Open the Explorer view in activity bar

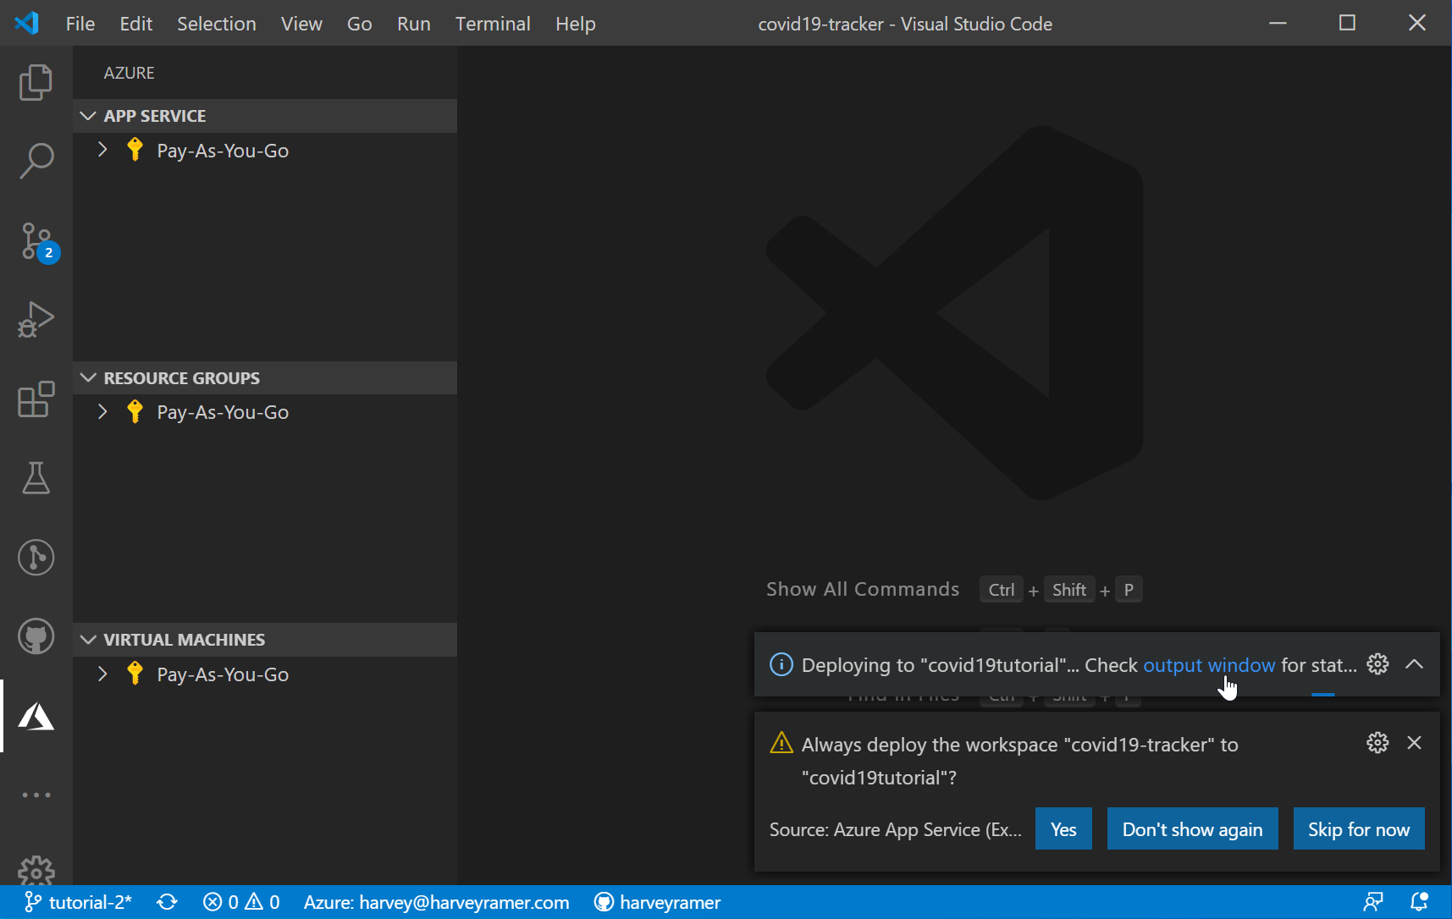(x=36, y=82)
